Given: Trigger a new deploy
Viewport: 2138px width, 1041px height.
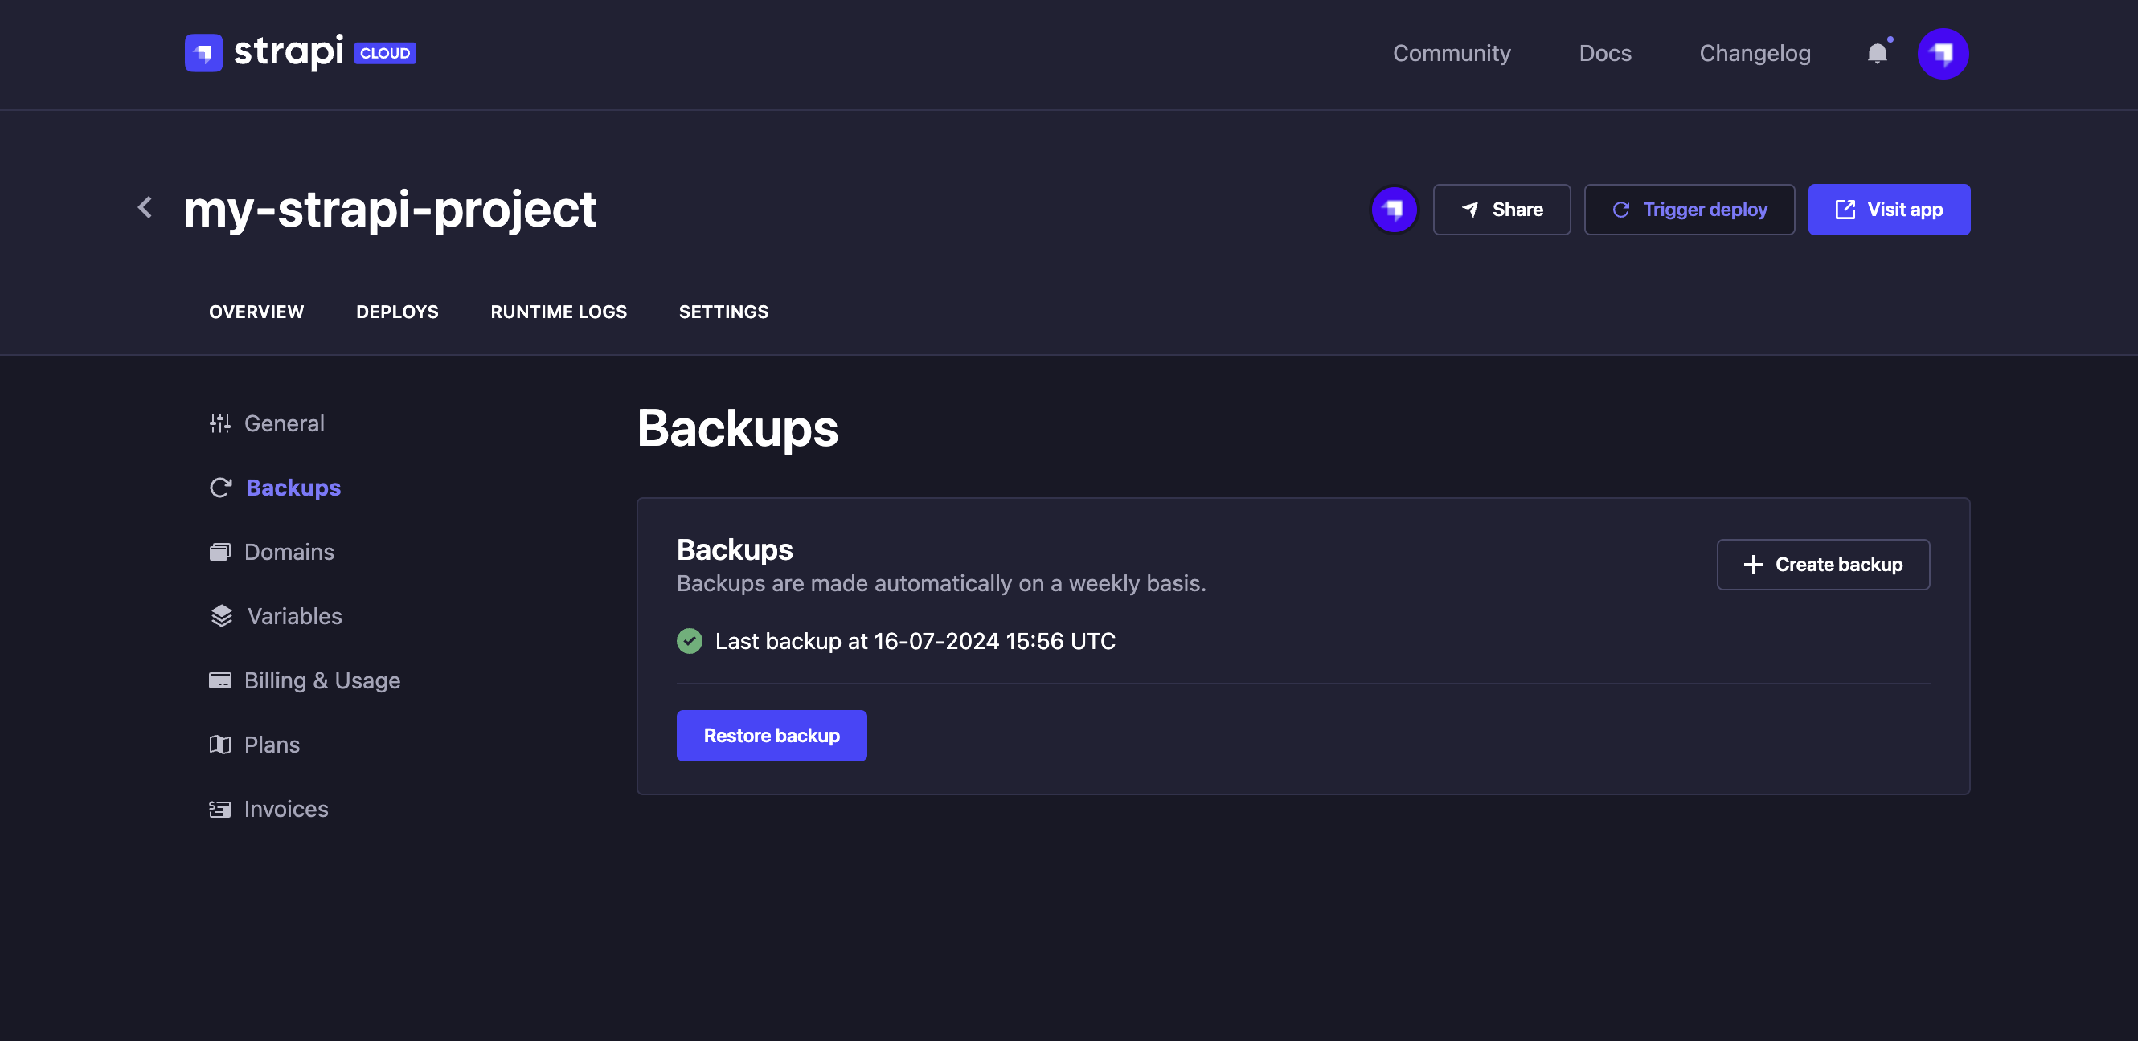Looking at the screenshot, I should tap(1690, 209).
